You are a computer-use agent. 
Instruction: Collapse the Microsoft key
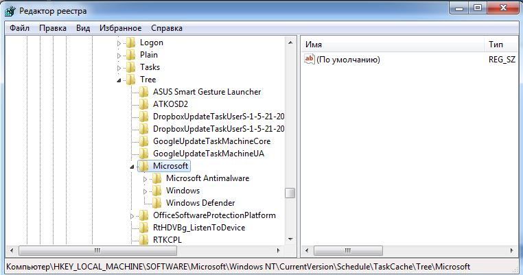(x=132, y=167)
